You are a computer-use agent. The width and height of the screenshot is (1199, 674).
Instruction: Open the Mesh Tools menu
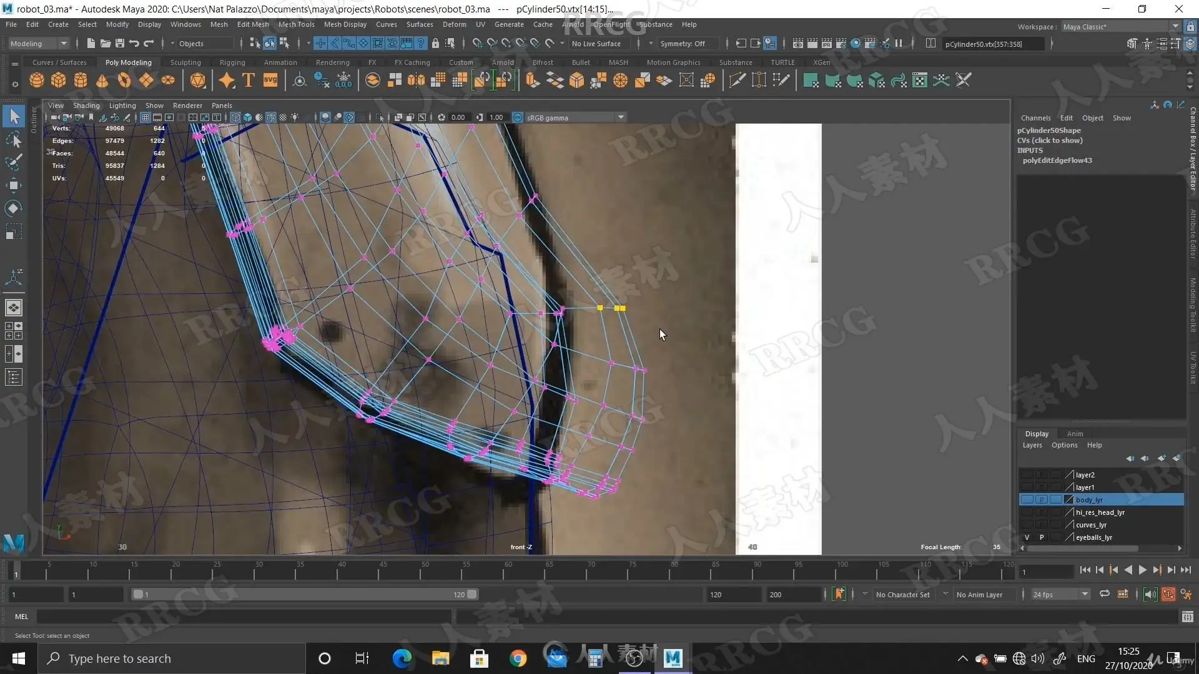(296, 24)
